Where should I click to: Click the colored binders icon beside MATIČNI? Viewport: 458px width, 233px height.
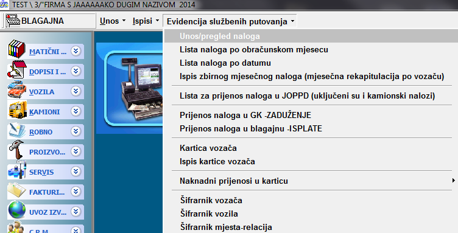pos(16,49)
